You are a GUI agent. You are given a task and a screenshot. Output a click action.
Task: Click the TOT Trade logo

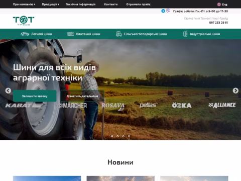24,21
